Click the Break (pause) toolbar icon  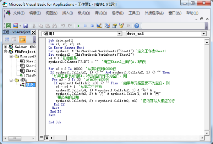[x=85, y=26]
